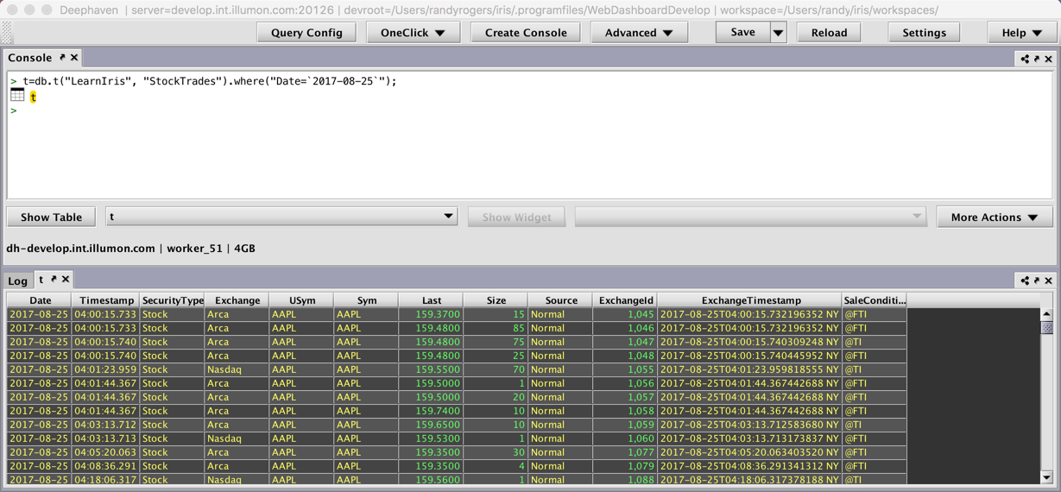Click highlighted t variable link in console
Image resolution: width=1061 pixels, height=492 pixels.
33,98
